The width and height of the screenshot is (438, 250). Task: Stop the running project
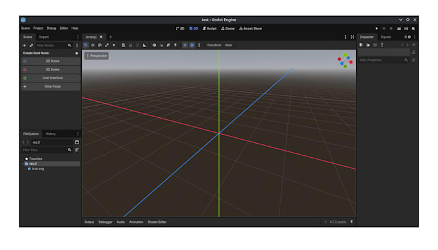tap(391, 28)
